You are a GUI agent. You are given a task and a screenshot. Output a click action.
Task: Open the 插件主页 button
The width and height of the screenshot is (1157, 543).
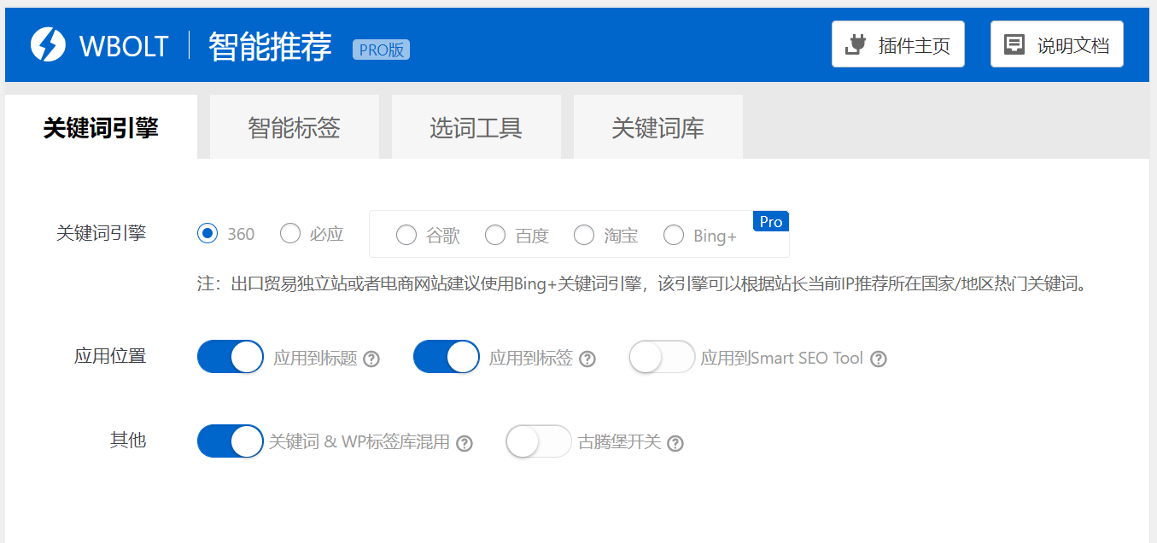pos(898,44)
